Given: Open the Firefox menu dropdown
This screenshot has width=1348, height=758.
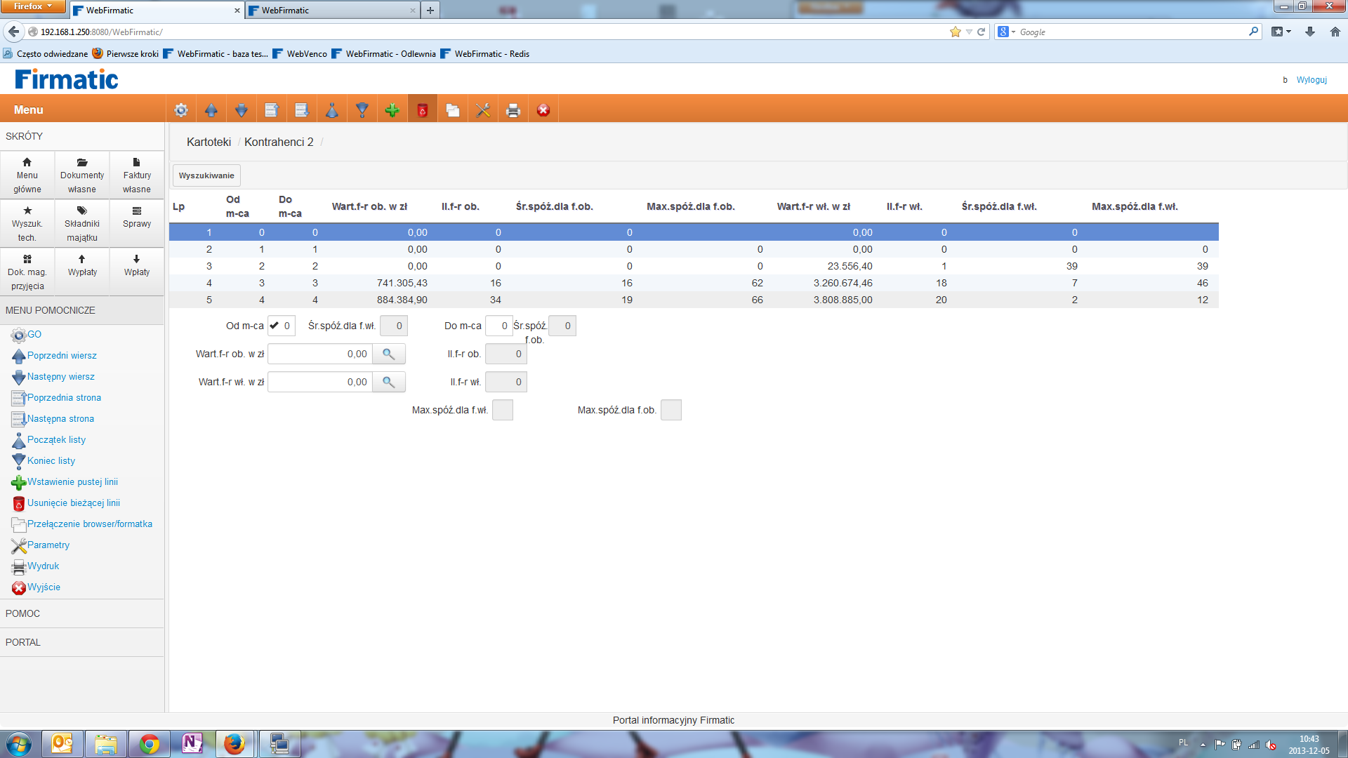Looking at the screenshot, I should tap(33, 6).
